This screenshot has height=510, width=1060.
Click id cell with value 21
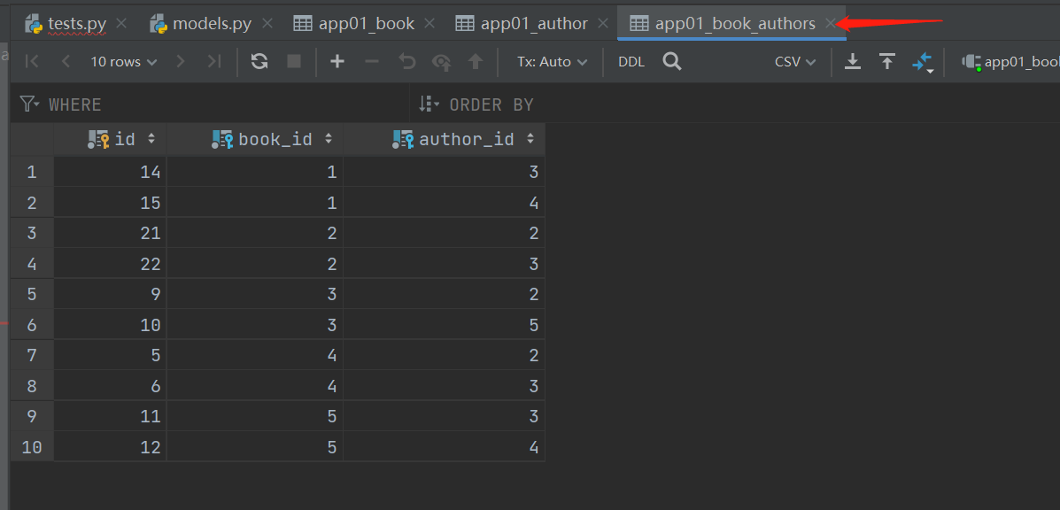[110, 233]
